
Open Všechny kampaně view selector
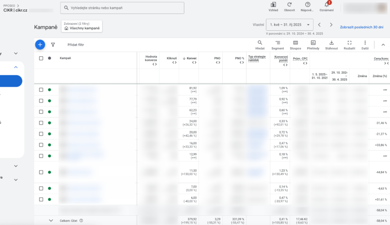point(82,26)
